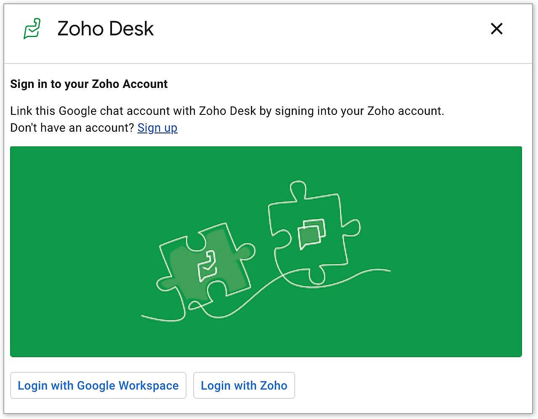Viewport: 538px width, 419px height.
Task: Click the "Link this Google chat account" description
Action: click(227, 111)
